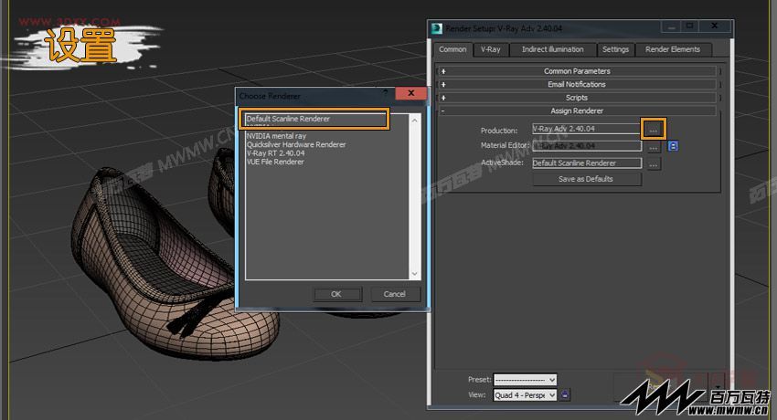Switch to the Settings tab
The image size is (777, 420).
coord(615,49)
